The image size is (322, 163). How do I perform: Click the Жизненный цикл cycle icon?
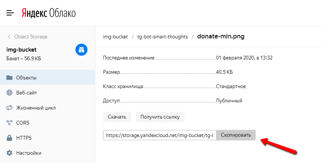tap(9, 108)
